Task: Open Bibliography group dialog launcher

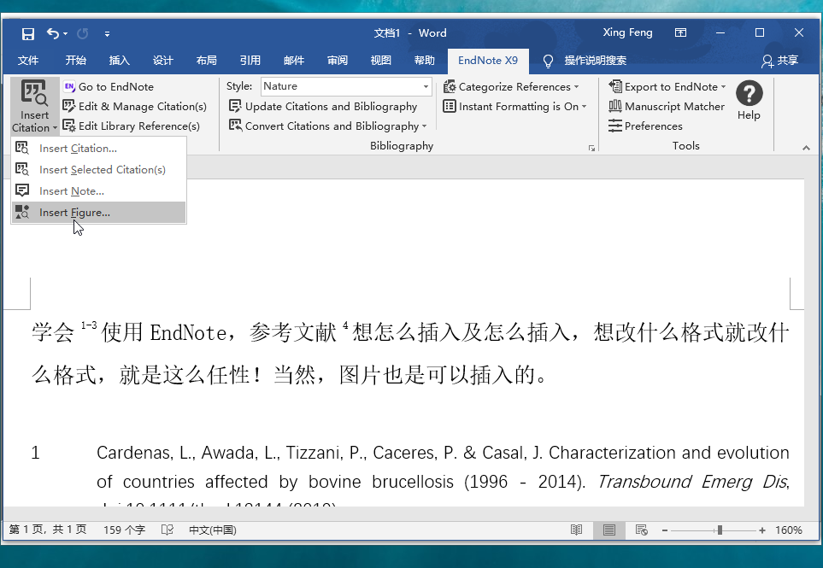Action: 591,149
